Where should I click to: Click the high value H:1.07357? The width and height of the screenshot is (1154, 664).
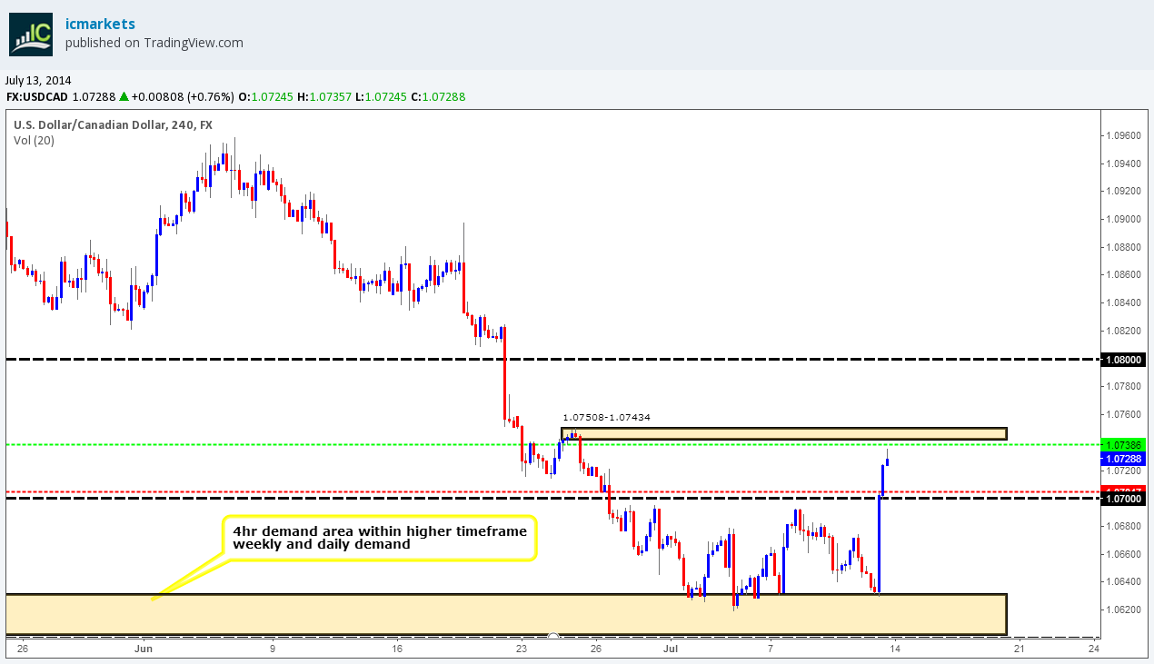326,96
